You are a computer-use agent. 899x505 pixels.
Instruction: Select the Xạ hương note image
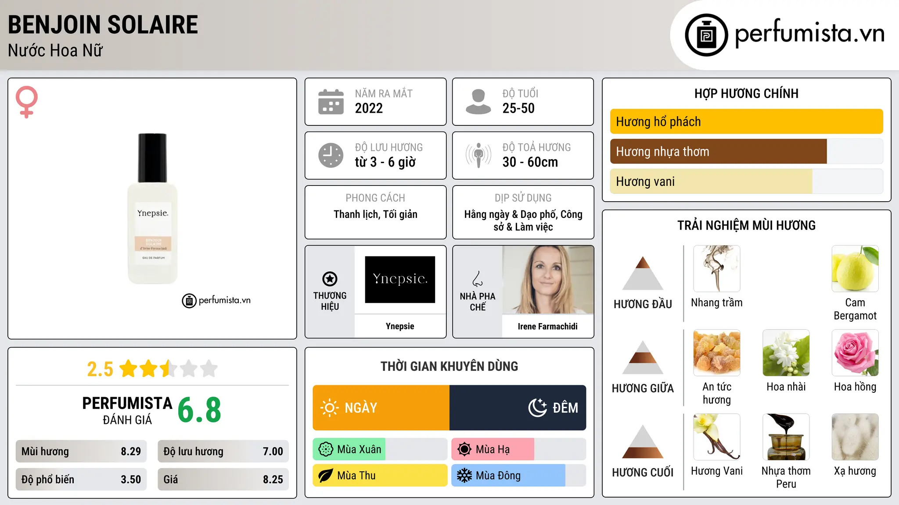855,437
